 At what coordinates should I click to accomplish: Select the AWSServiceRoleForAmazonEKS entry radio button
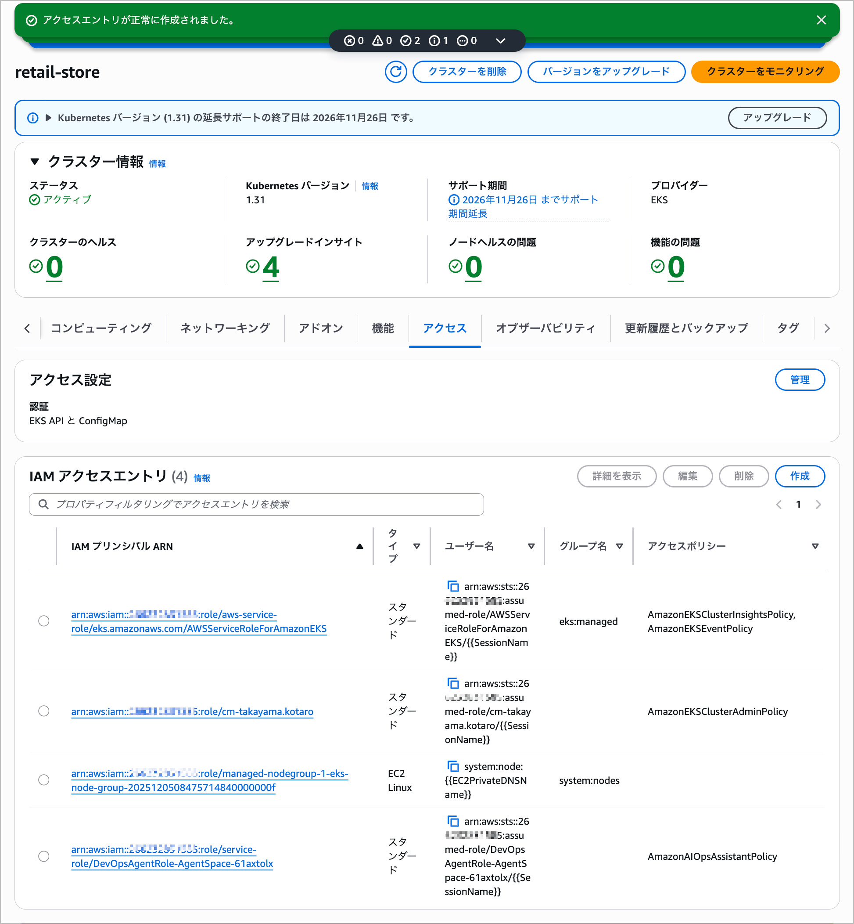44,621
